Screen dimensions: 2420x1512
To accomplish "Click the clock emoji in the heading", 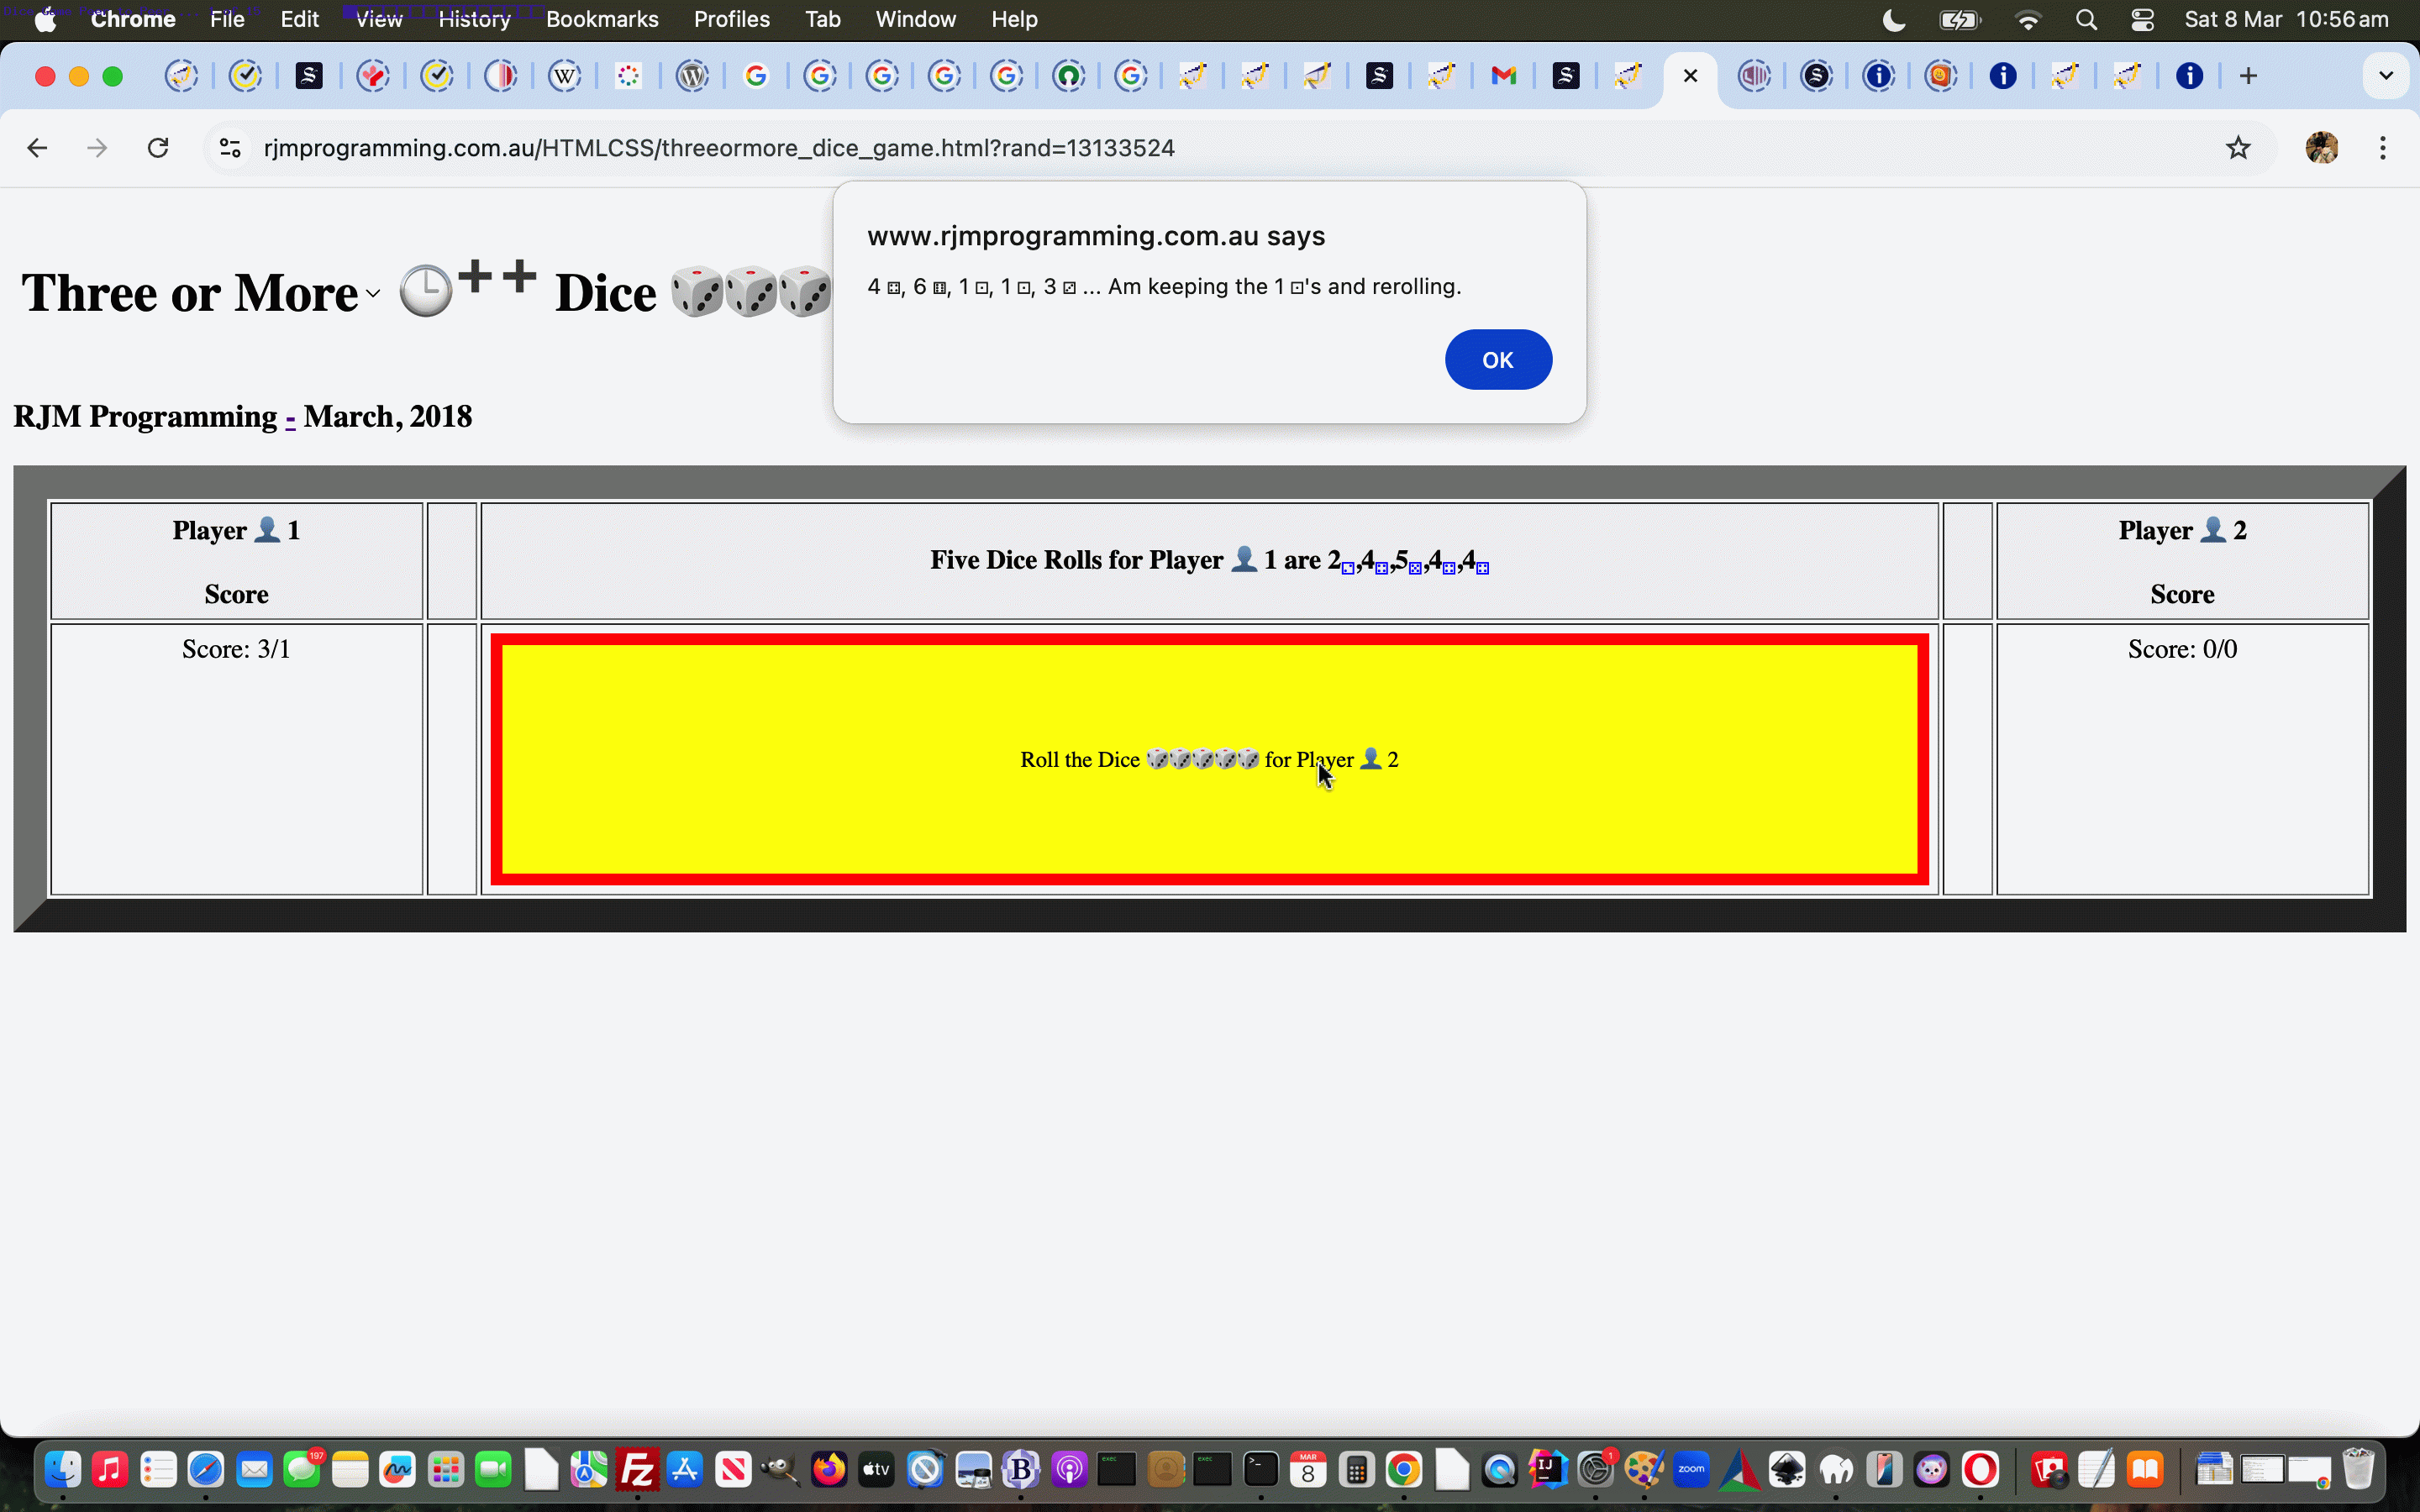I will pos(425,292).
